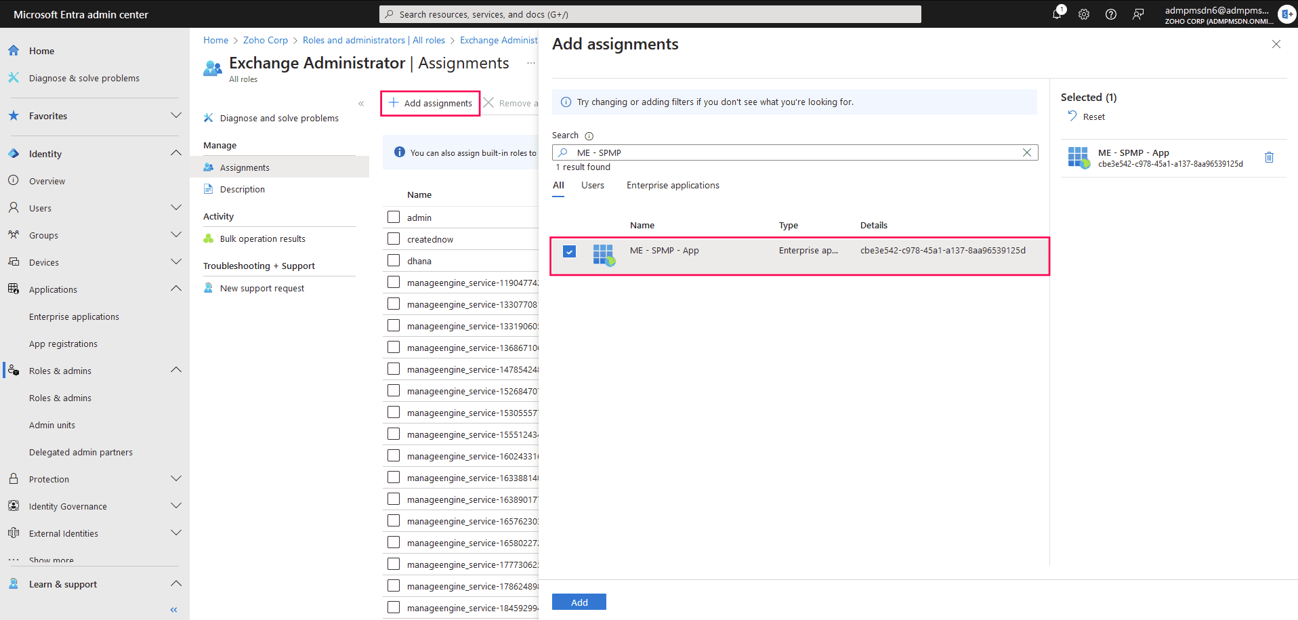Screen dimensions: 1298x620
Task: Click the Devices icon in sidebar
Action: 14,262
